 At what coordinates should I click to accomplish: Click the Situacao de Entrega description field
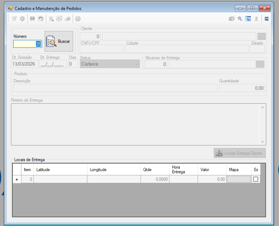tap(212, 64)
